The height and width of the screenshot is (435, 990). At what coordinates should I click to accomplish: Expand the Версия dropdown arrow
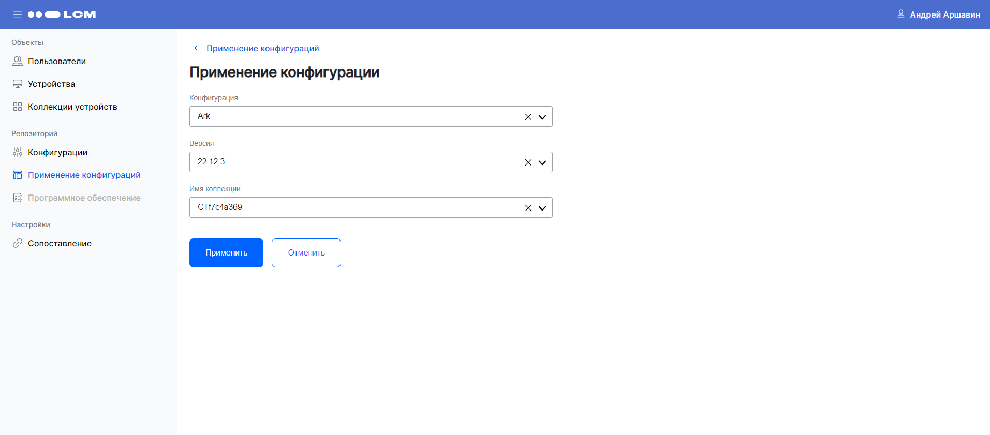point(542,162)
